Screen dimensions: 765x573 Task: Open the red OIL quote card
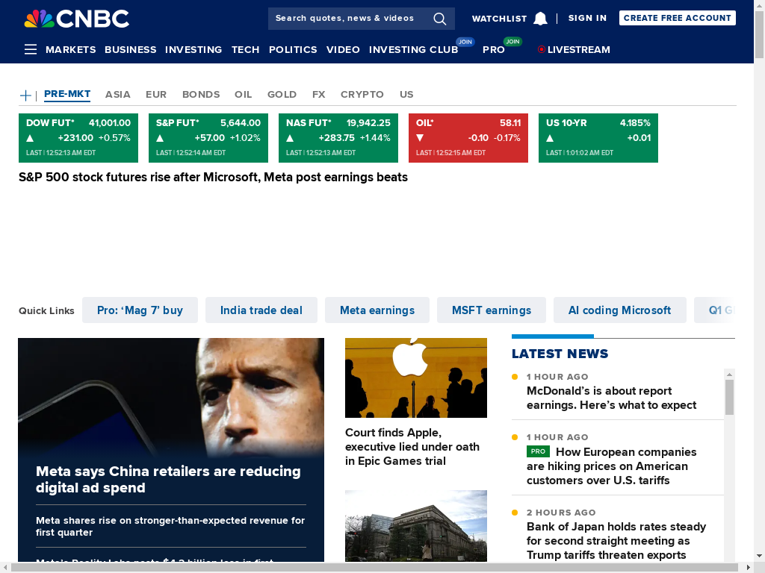click(x=468, y=138)
